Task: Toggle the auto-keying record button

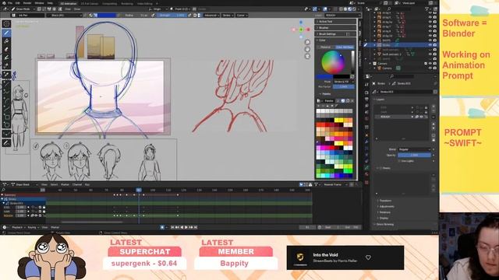Action: pyautogui.click(x=162, y=227)
